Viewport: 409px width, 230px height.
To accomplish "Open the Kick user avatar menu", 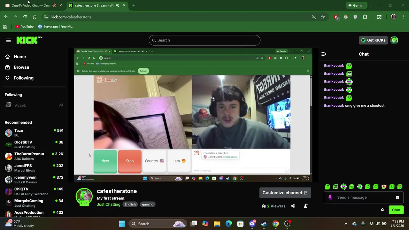I will [394, 40].
